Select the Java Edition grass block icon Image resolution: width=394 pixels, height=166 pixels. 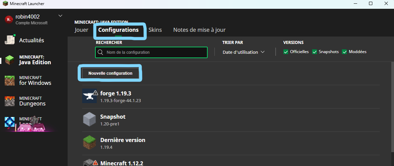pos(10,60)
